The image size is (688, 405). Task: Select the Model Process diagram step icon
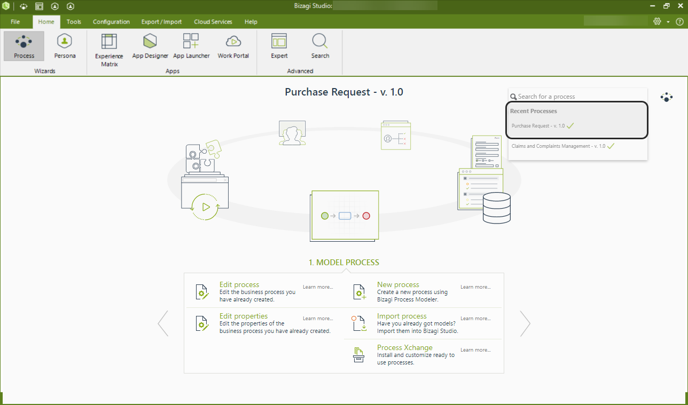[x=345, y=216]
